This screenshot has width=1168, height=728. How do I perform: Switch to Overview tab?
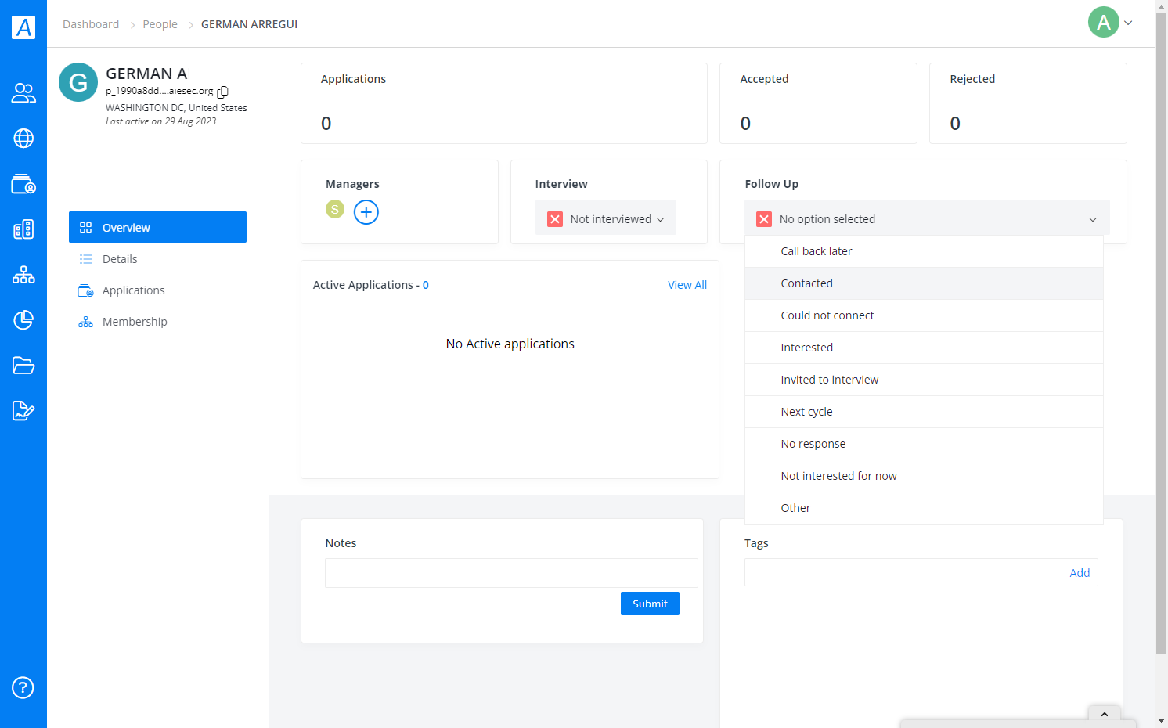pos(157,227)
